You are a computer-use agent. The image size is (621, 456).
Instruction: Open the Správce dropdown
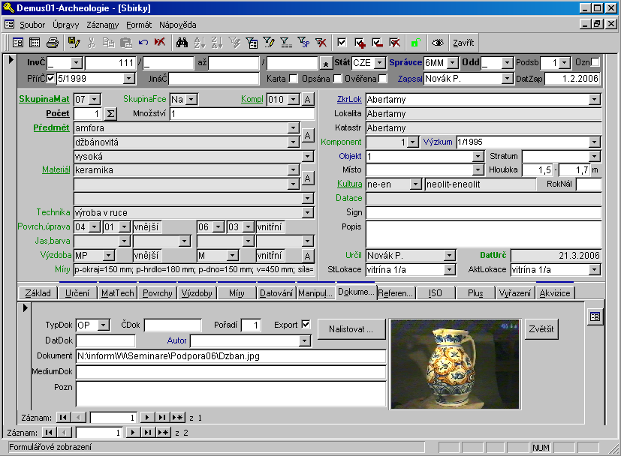(453, 62)
